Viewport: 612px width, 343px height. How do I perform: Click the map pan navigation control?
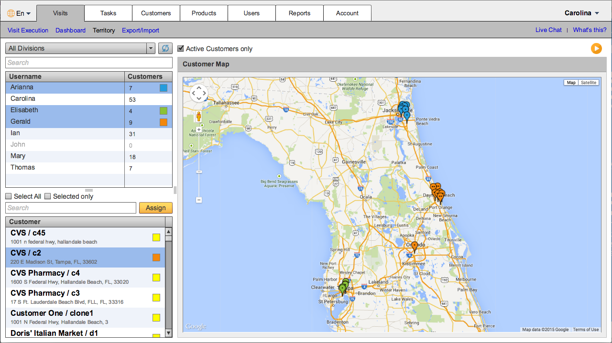click(198, 93)
